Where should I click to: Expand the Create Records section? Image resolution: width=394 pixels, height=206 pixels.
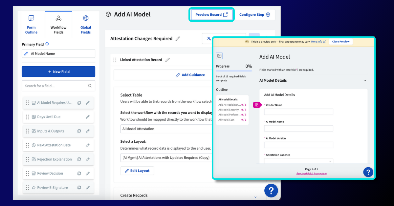point(255,196)
